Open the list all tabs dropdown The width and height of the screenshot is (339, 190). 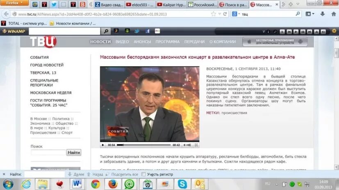pos(298,4)
